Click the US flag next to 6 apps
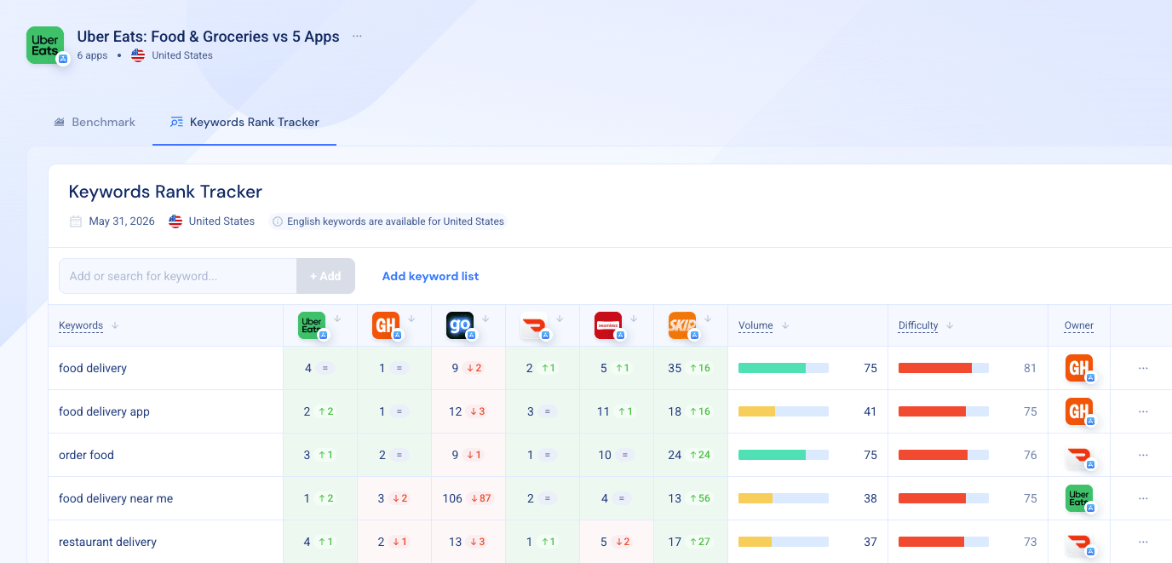Screen dimensions: 1172x563 138,55
